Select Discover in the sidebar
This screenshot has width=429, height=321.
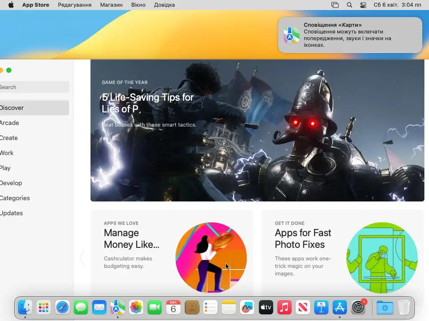(x=34, y=108)
